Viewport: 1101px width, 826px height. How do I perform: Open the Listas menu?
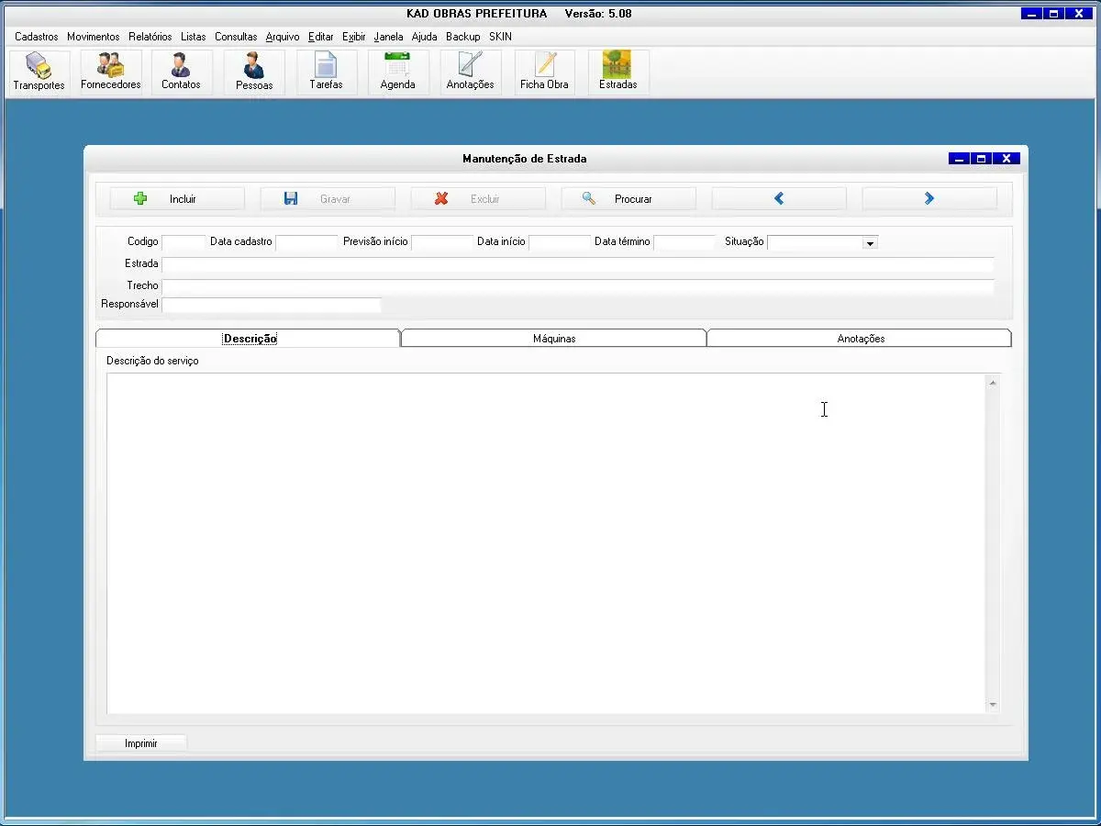click(x=194, y=37)
